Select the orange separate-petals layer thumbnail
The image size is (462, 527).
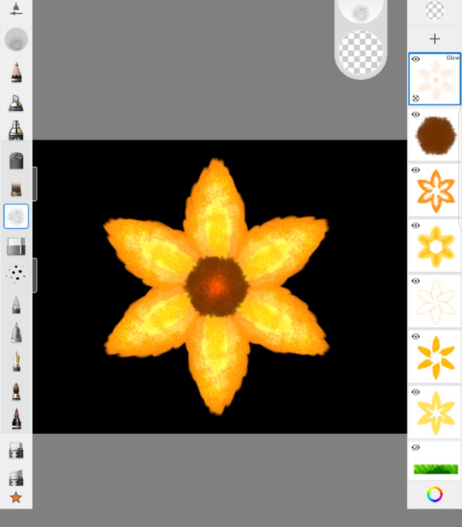pos(436,358)
